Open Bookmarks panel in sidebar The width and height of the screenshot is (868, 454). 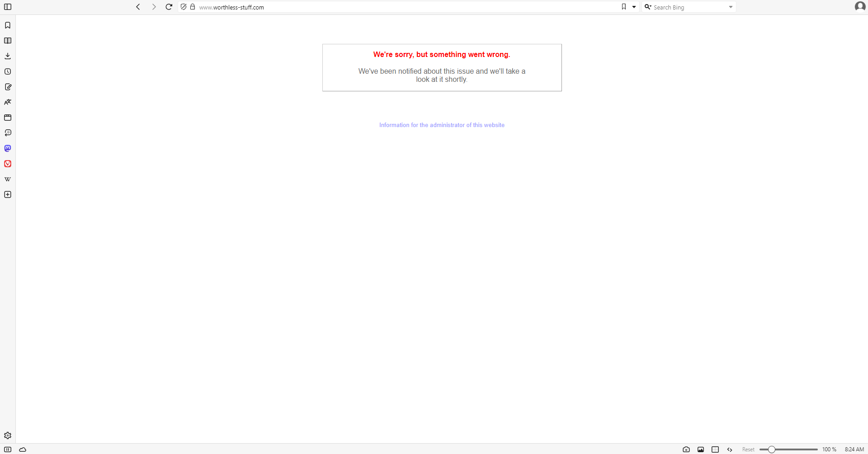tap(8, 25)
